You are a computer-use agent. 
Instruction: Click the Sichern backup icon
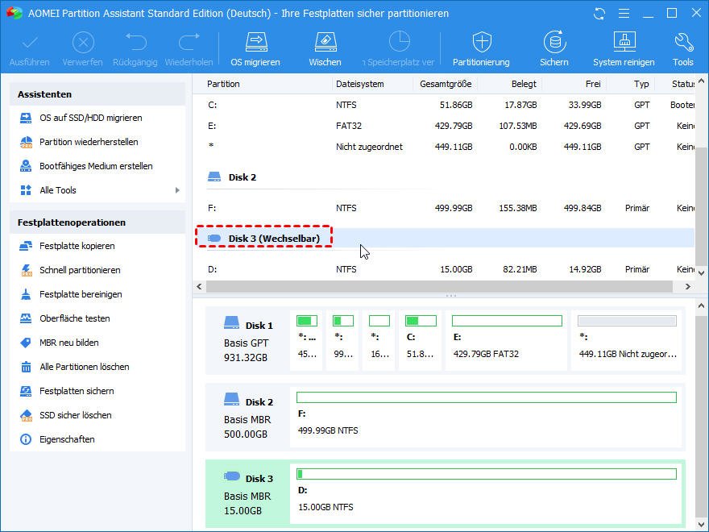(x=554, y=42)
